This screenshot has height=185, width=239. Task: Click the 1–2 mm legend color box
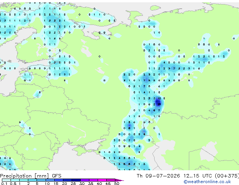[24, 180]
